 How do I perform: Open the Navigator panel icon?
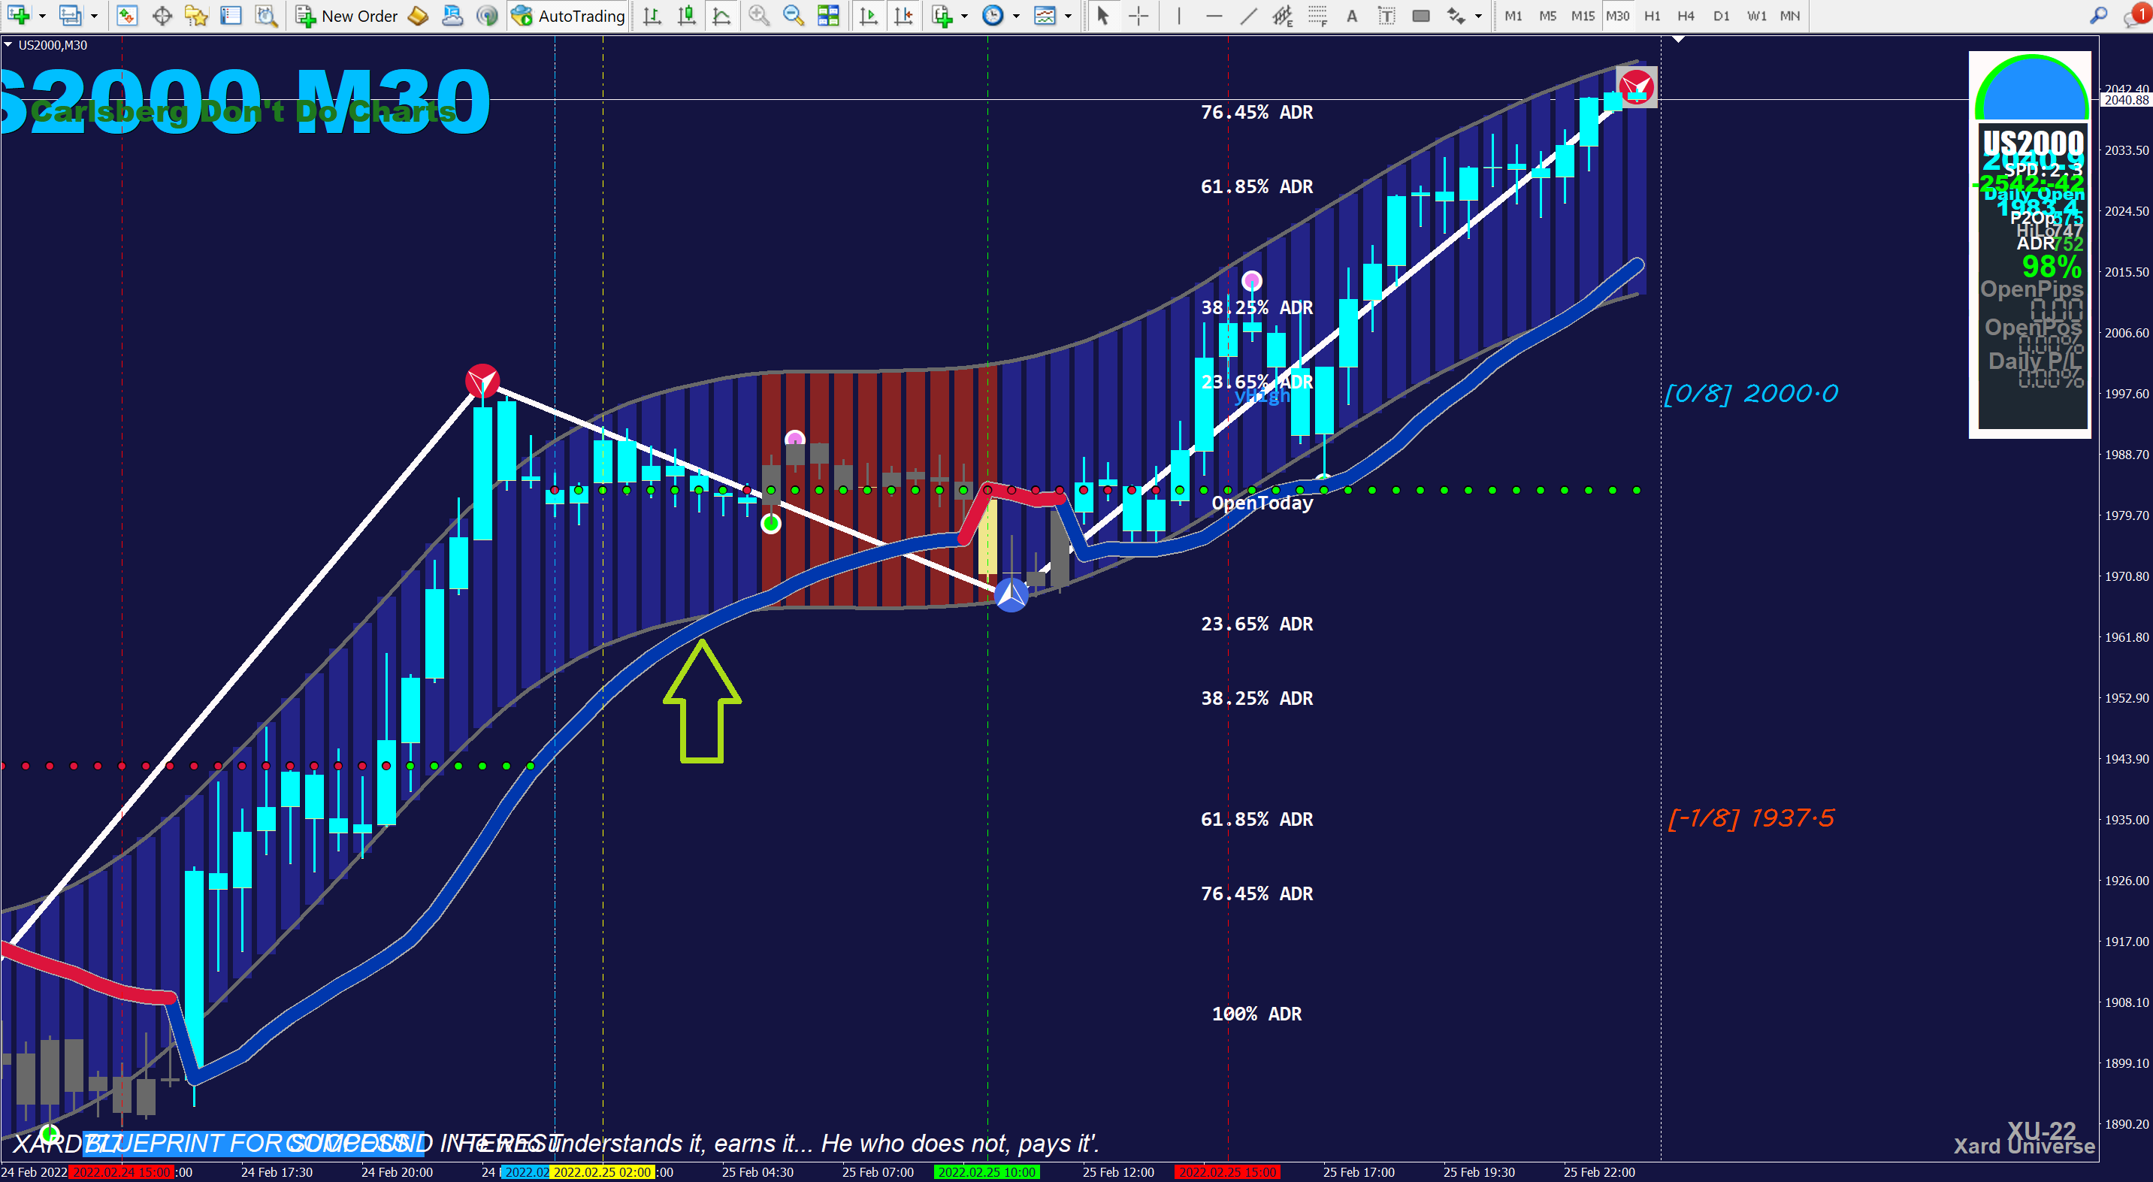(196, 16)
